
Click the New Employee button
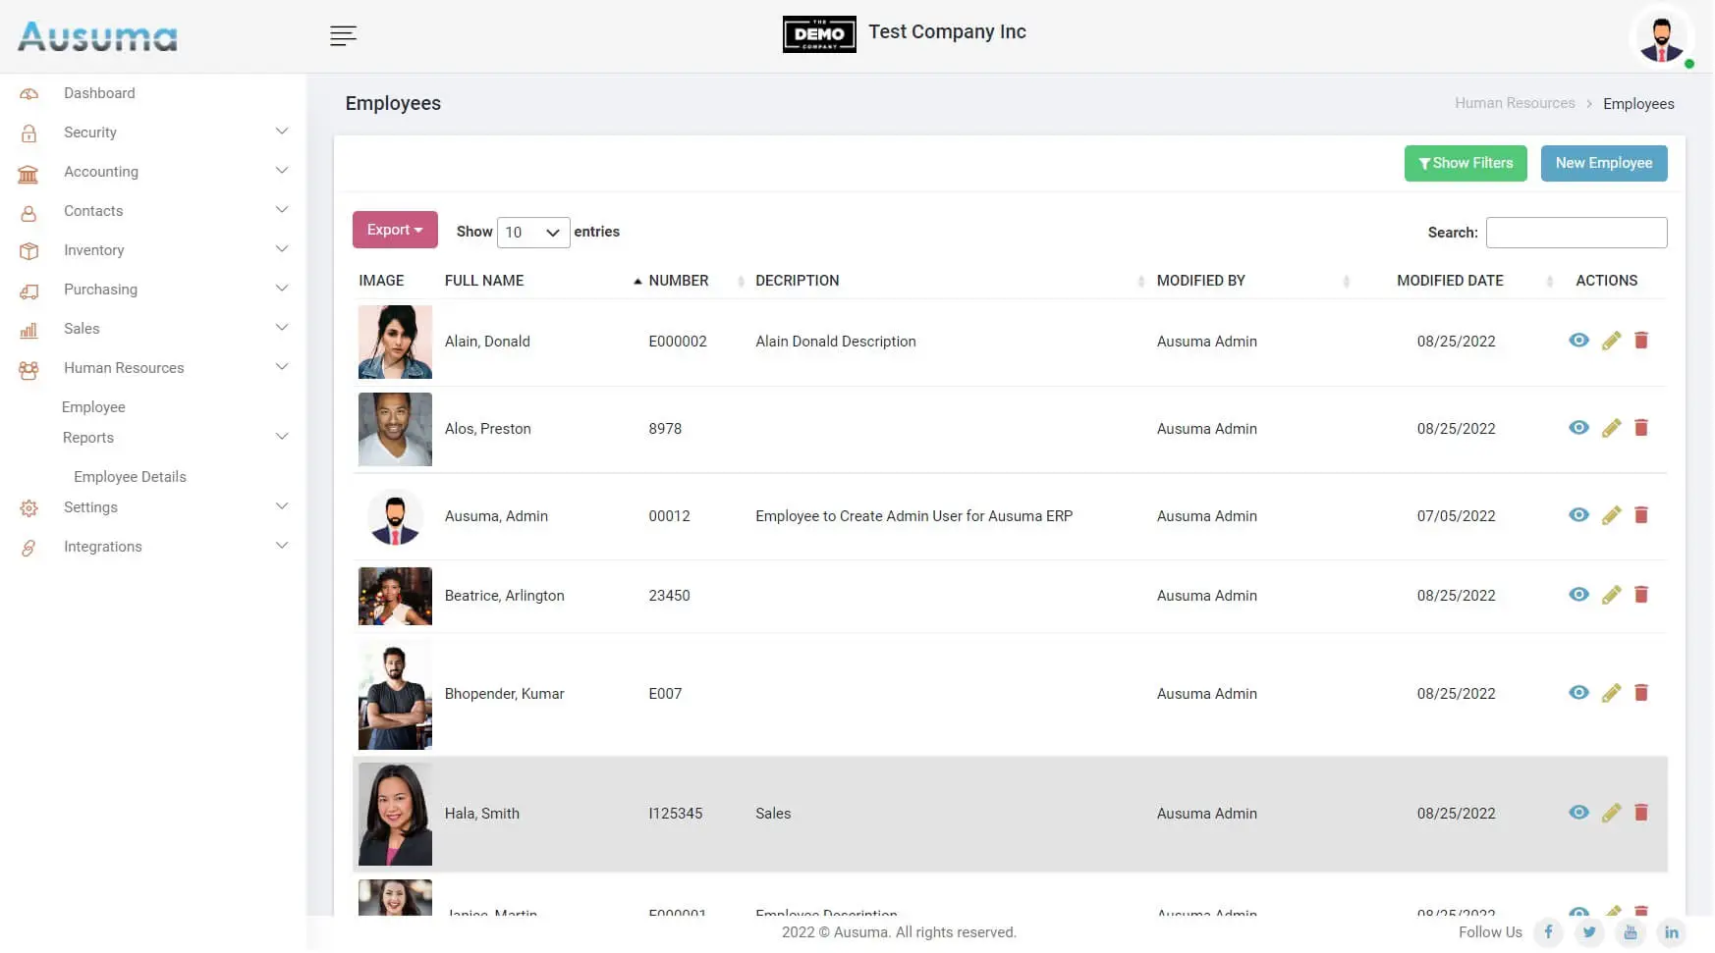tap(1603, 163)
